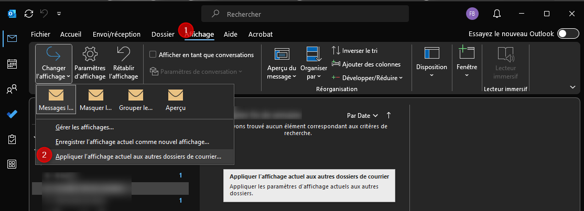Open the notifications bell icon
This screenshot has height=211, width=584.
pos(496,14)
